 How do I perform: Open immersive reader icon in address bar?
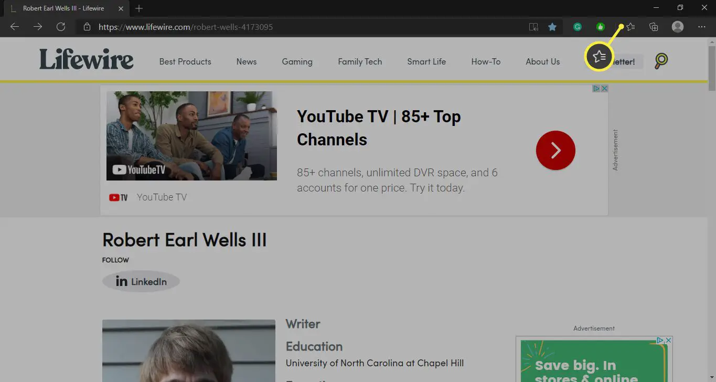pos(533,27)
